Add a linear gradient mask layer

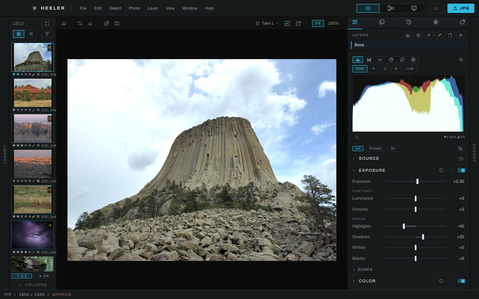429,35
